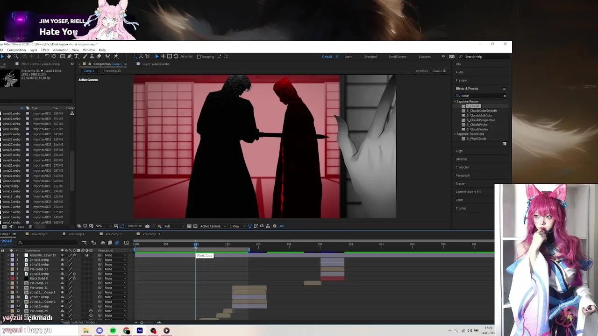
Task: Open the Effect menu
Action: [45, 50]
